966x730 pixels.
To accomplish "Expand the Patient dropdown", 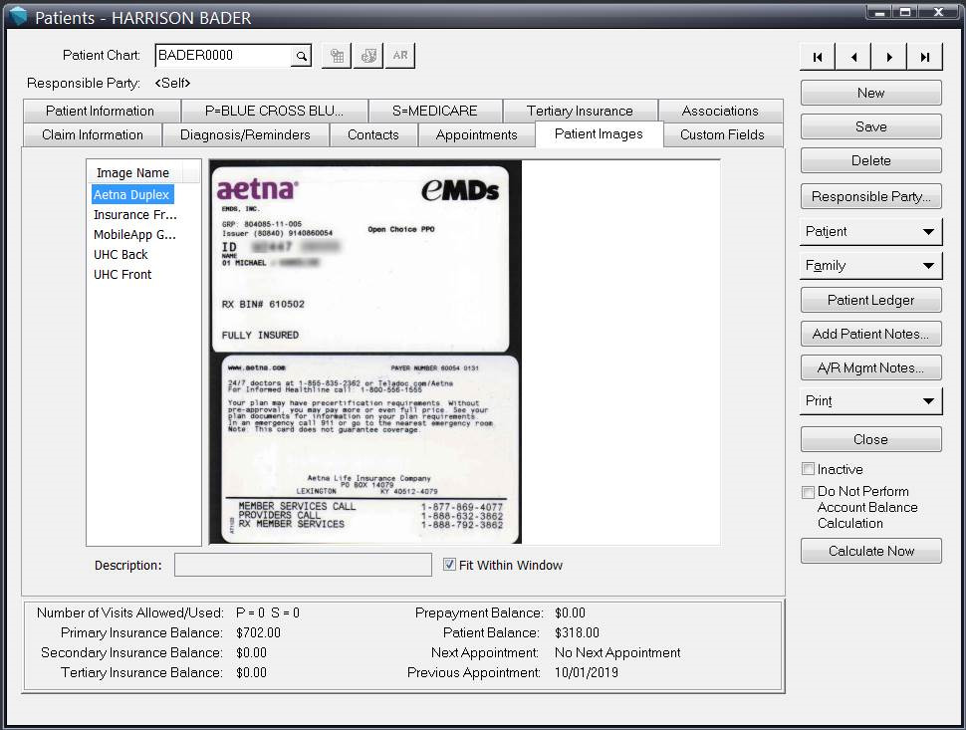I will point(871,232).
